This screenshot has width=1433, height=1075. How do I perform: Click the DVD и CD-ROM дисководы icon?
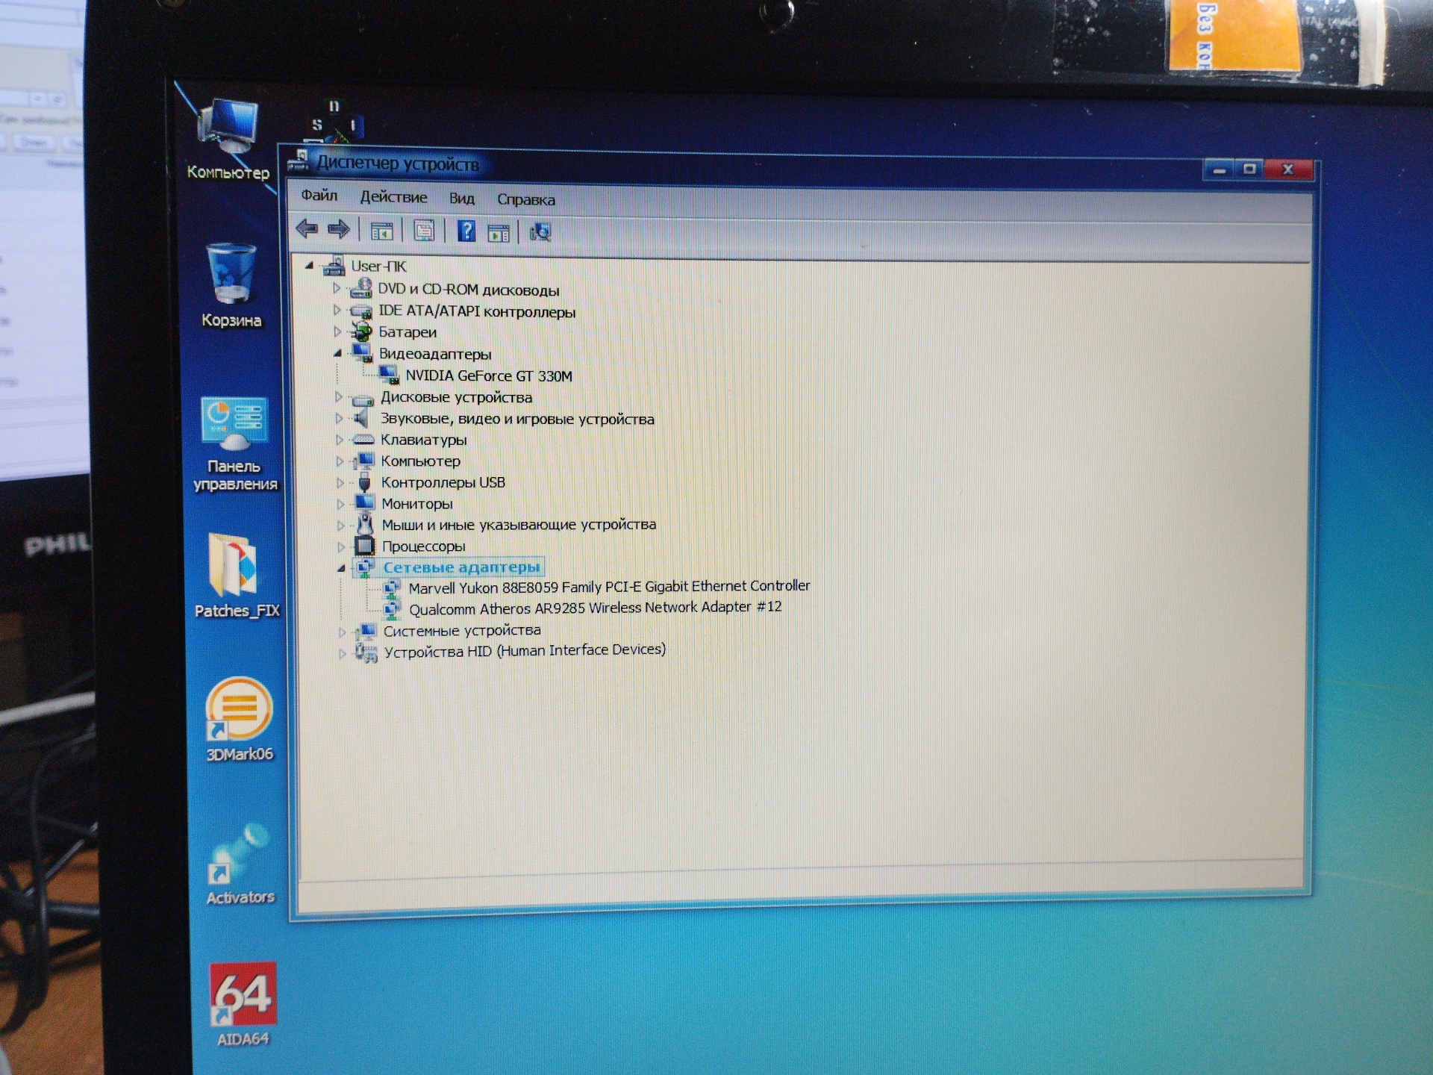click(x=361, y=288)
